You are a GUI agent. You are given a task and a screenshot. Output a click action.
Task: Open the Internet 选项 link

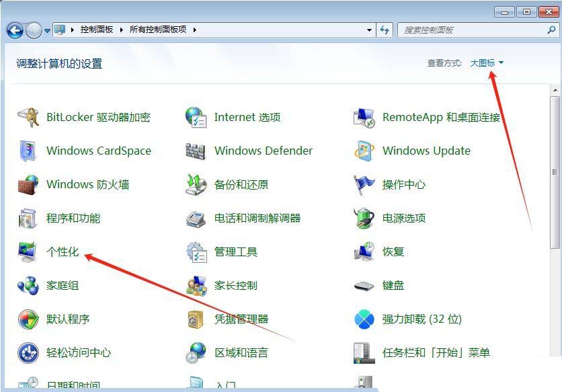[247, 117]
